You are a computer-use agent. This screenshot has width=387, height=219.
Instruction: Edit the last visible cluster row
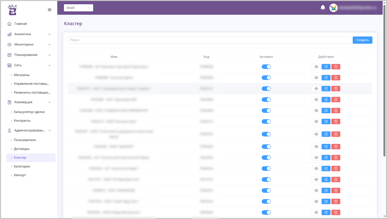(326, 212)
